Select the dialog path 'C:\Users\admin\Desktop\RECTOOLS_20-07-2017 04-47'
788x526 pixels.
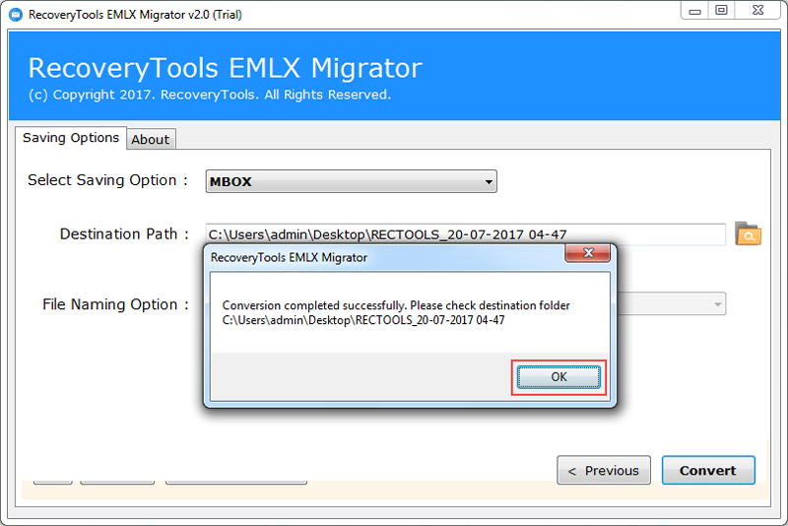click(363, 320)
